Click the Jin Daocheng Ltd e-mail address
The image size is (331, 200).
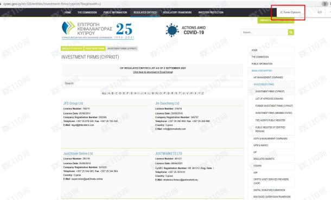(x=175, y=129)
